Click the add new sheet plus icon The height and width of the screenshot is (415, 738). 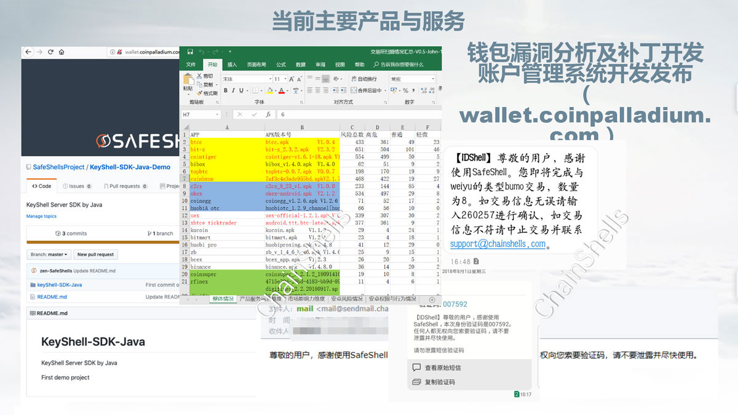(x=432, y=299)
